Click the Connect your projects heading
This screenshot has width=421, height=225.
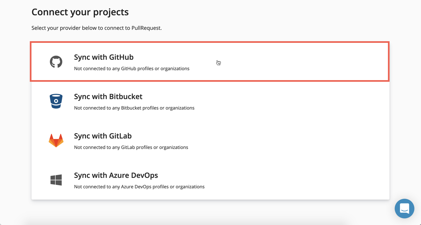pyautogui.click(x=80, y=12)
